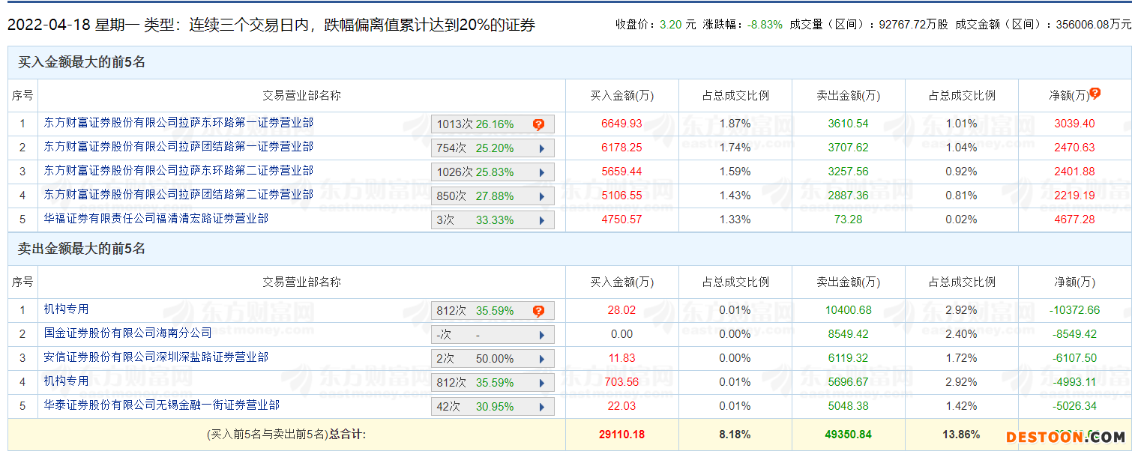Click the arrow icon in the 2次 50.00% box
1135x454 pixels.
point(542,359)
